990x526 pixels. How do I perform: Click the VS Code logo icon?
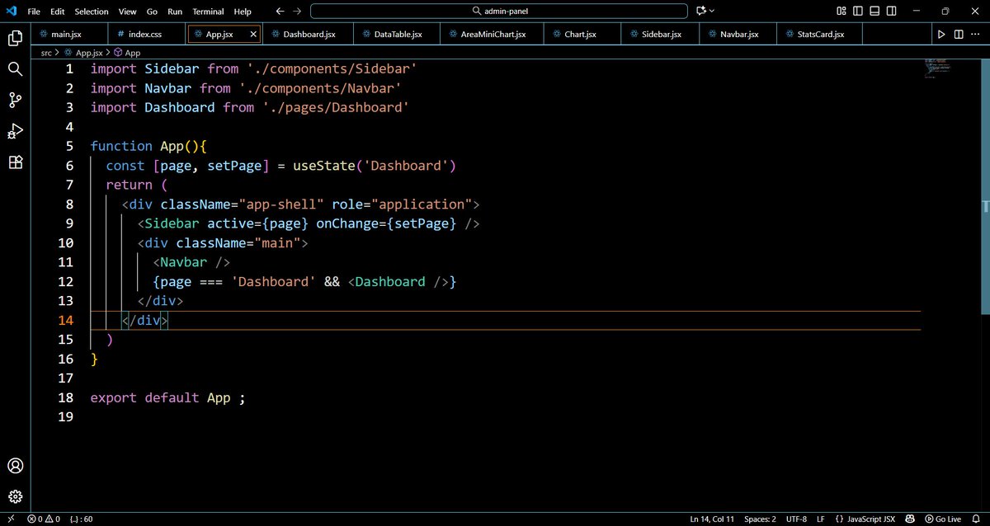pyautogui.click(x=11, y=12)
